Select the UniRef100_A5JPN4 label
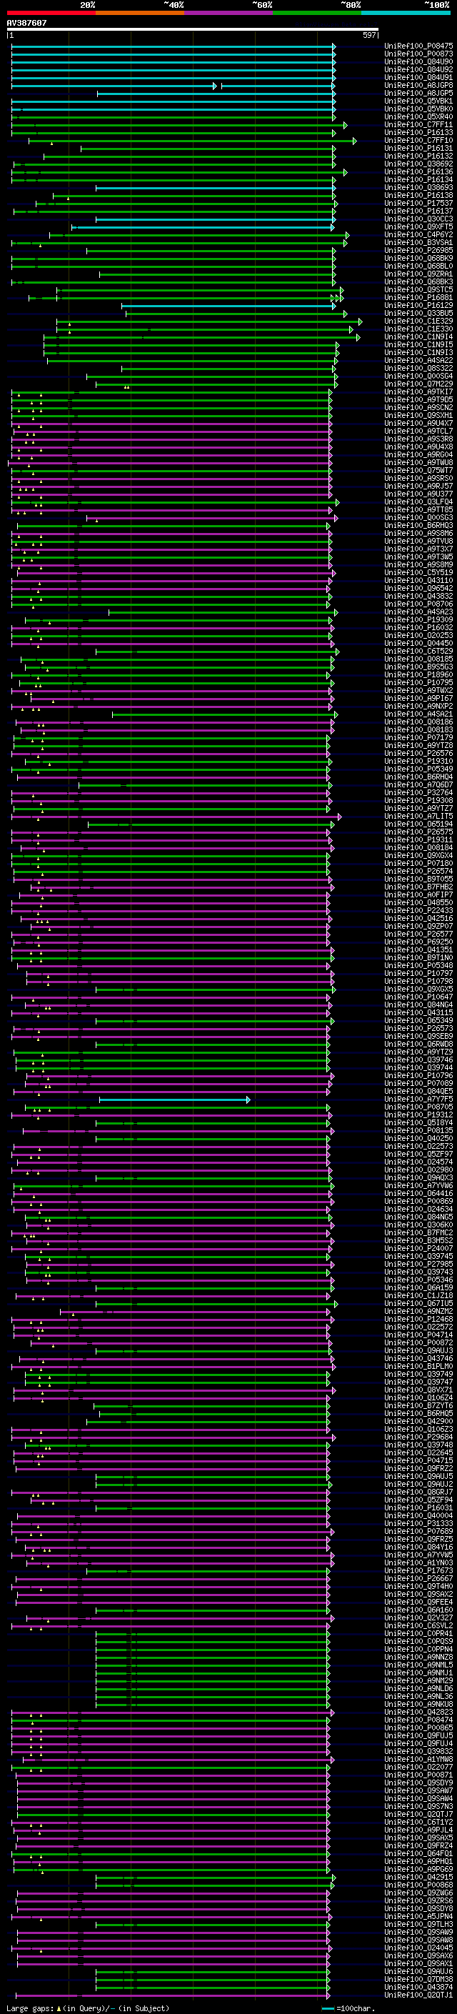This screenshot has width=457, height=2014. coord(418,1916)
